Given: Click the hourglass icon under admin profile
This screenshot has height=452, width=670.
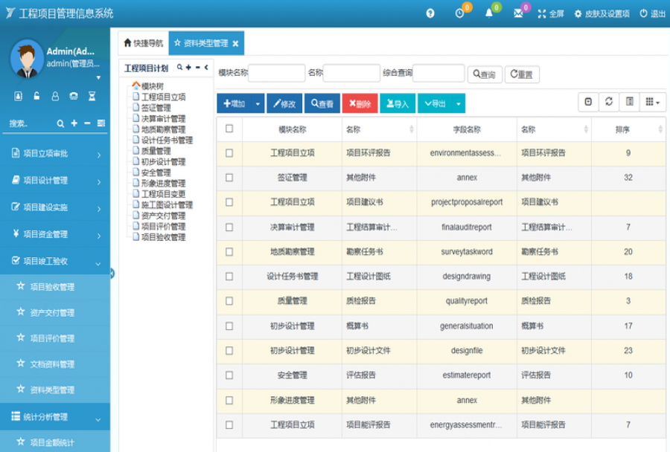Looking at the screenshot, I should pos(92,96).
